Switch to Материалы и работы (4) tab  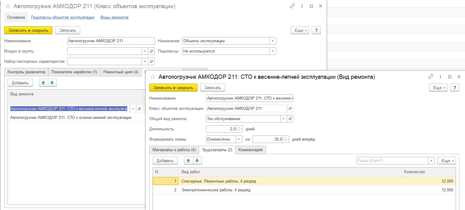174,150
